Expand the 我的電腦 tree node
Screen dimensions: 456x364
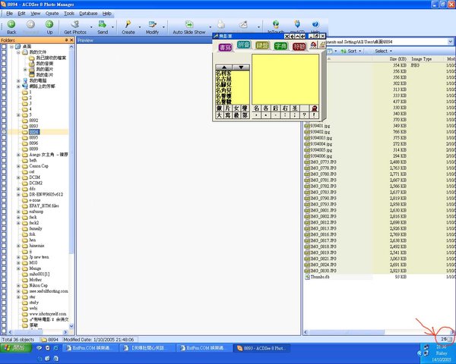click(18, 80)
